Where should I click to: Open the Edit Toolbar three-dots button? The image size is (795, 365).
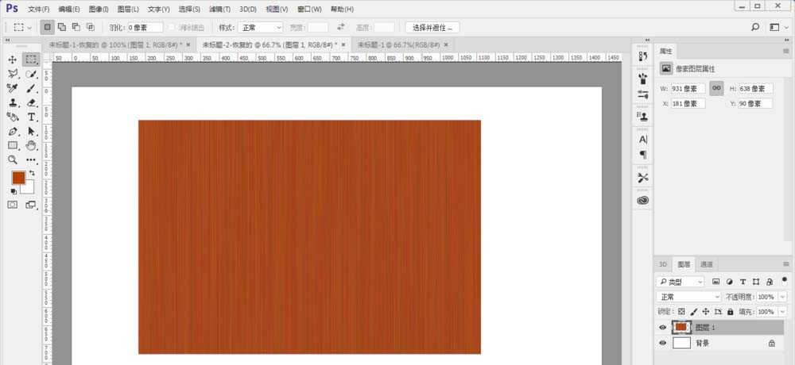[32, 159]
